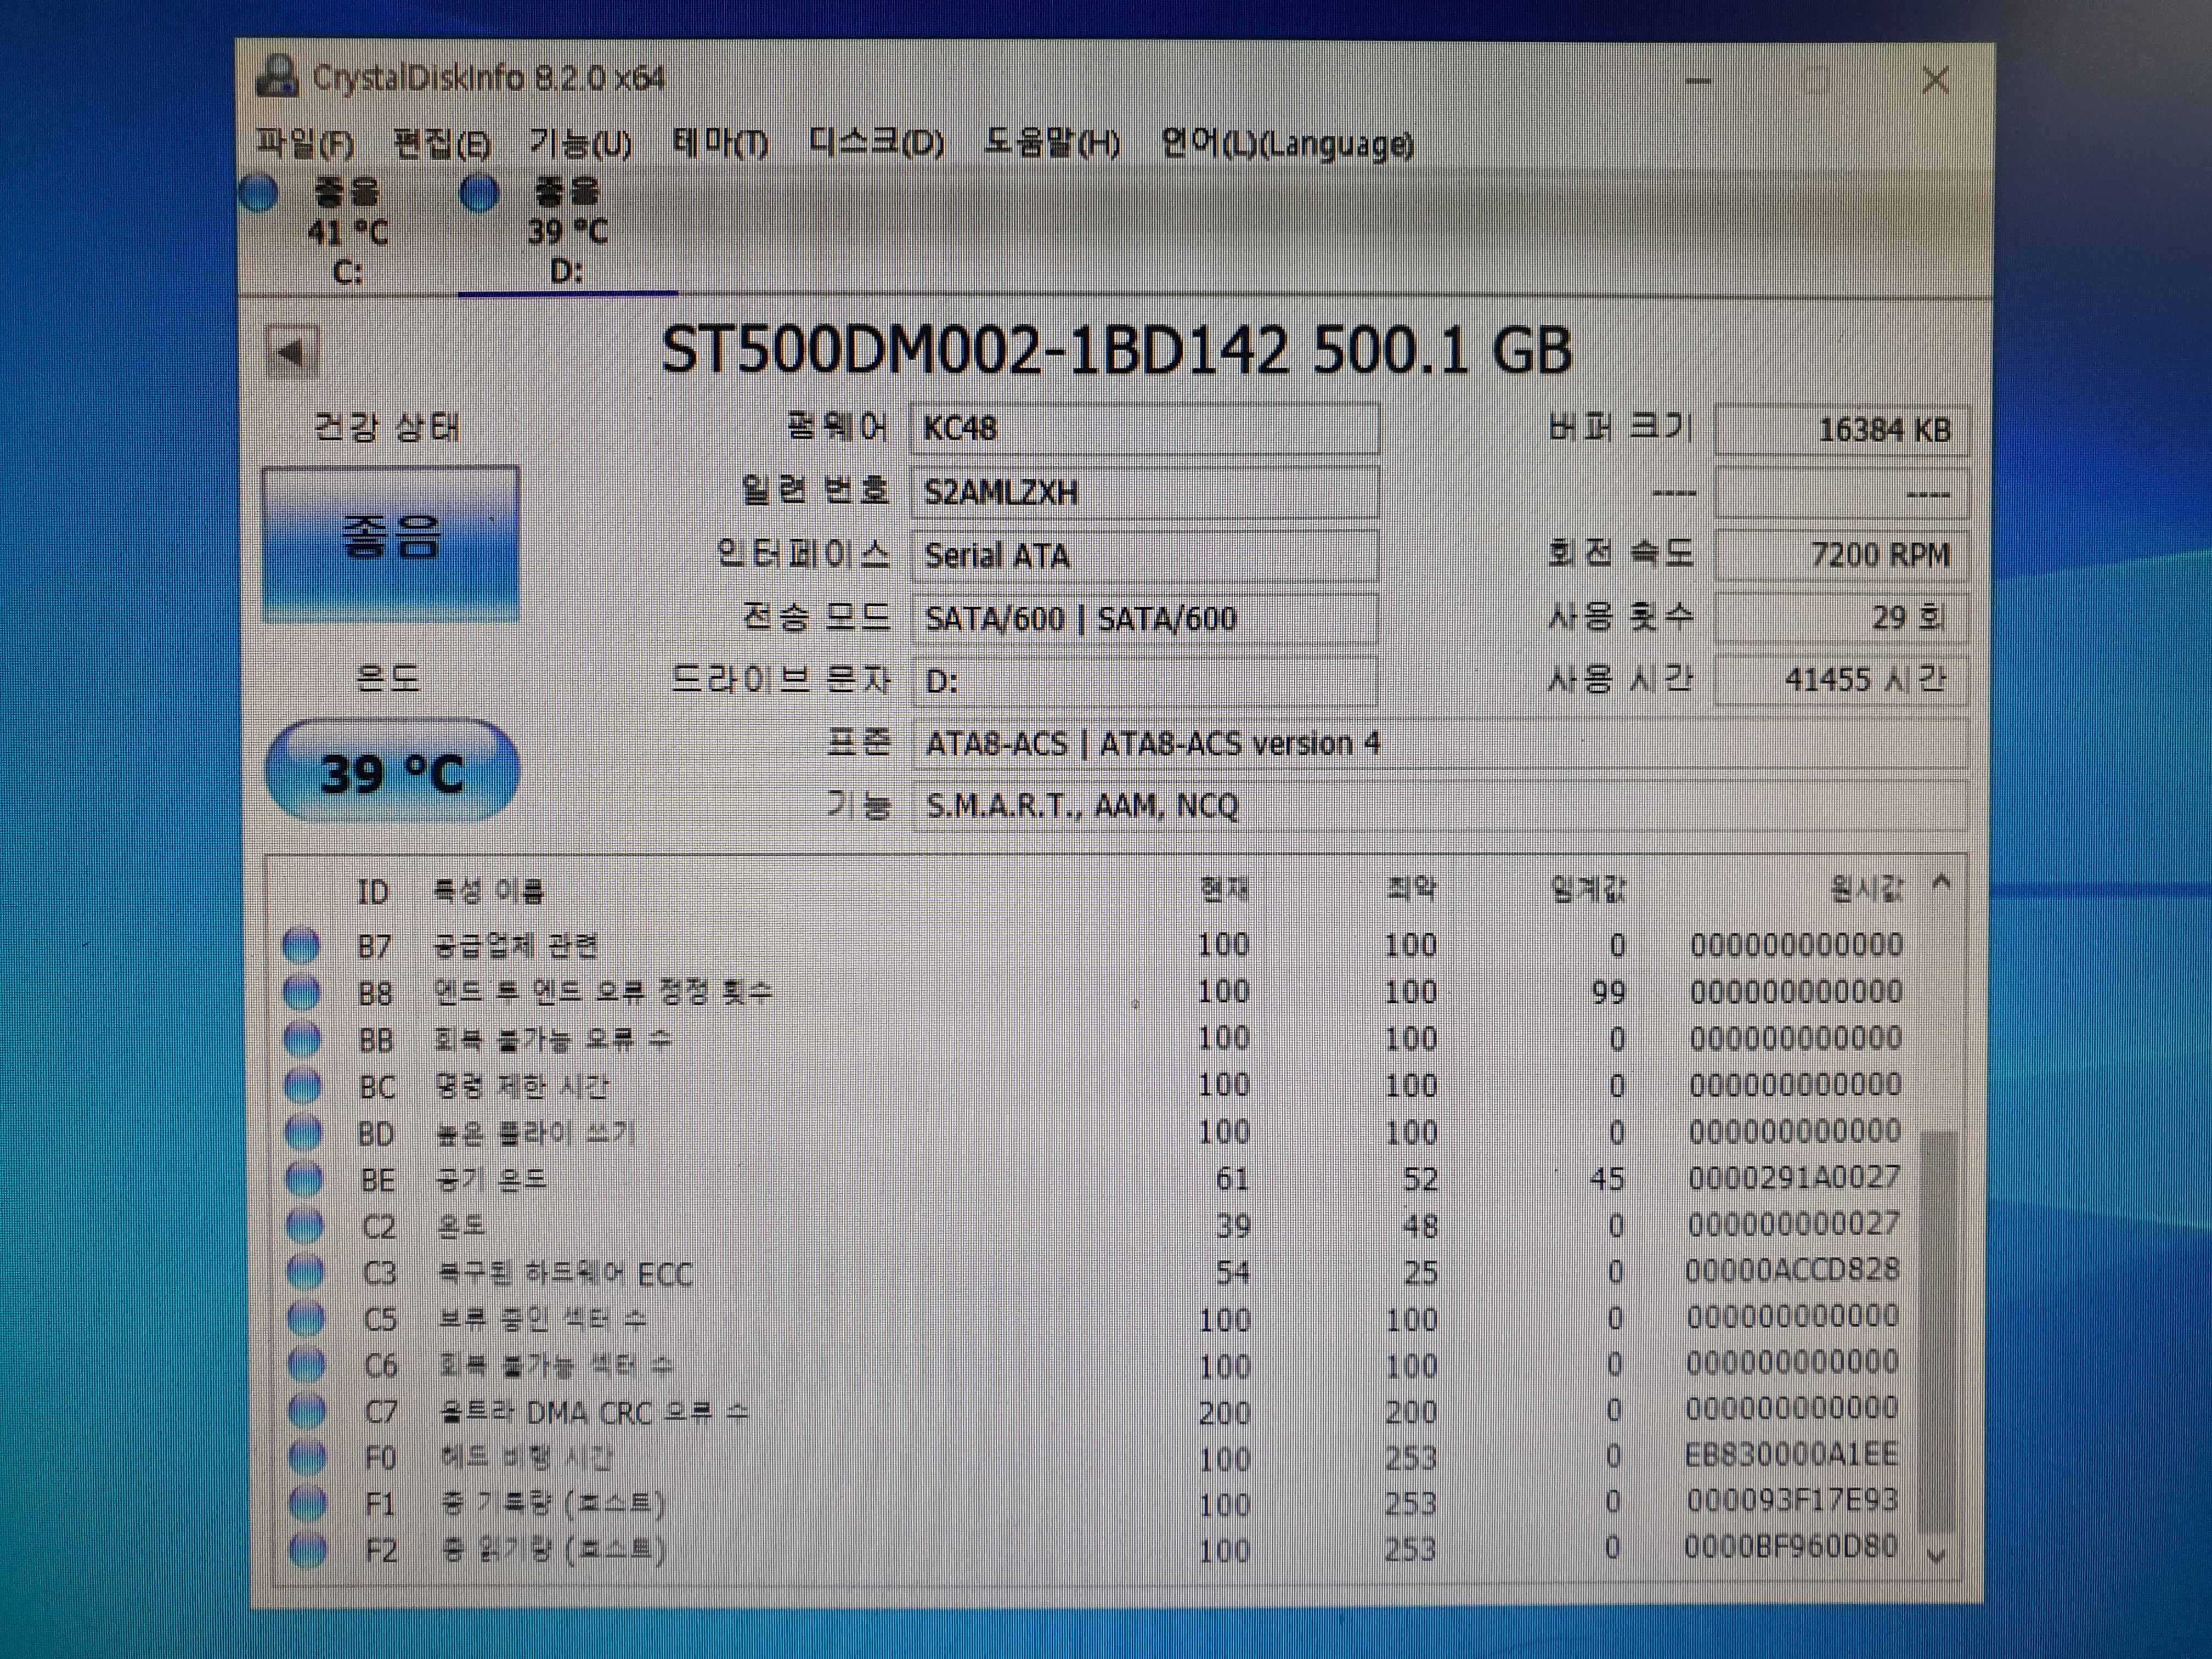
Task: Click the status circle icon for row B8
Action: point(302,992)
